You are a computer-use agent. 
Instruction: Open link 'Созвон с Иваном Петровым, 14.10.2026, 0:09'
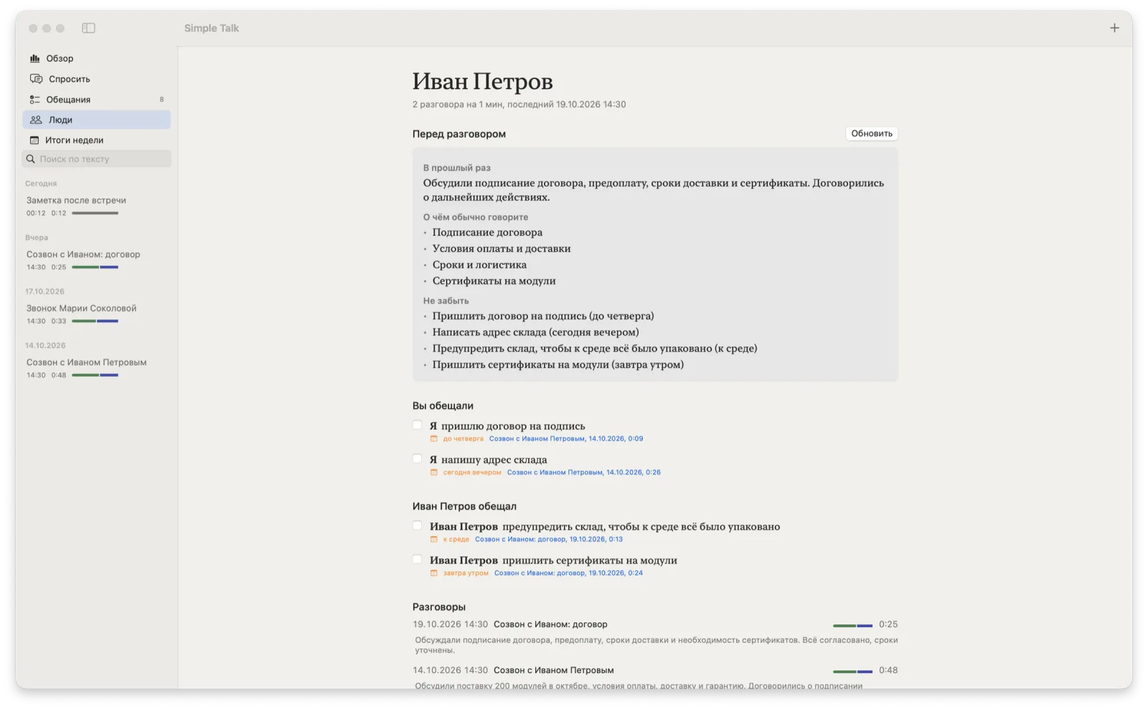566,438
